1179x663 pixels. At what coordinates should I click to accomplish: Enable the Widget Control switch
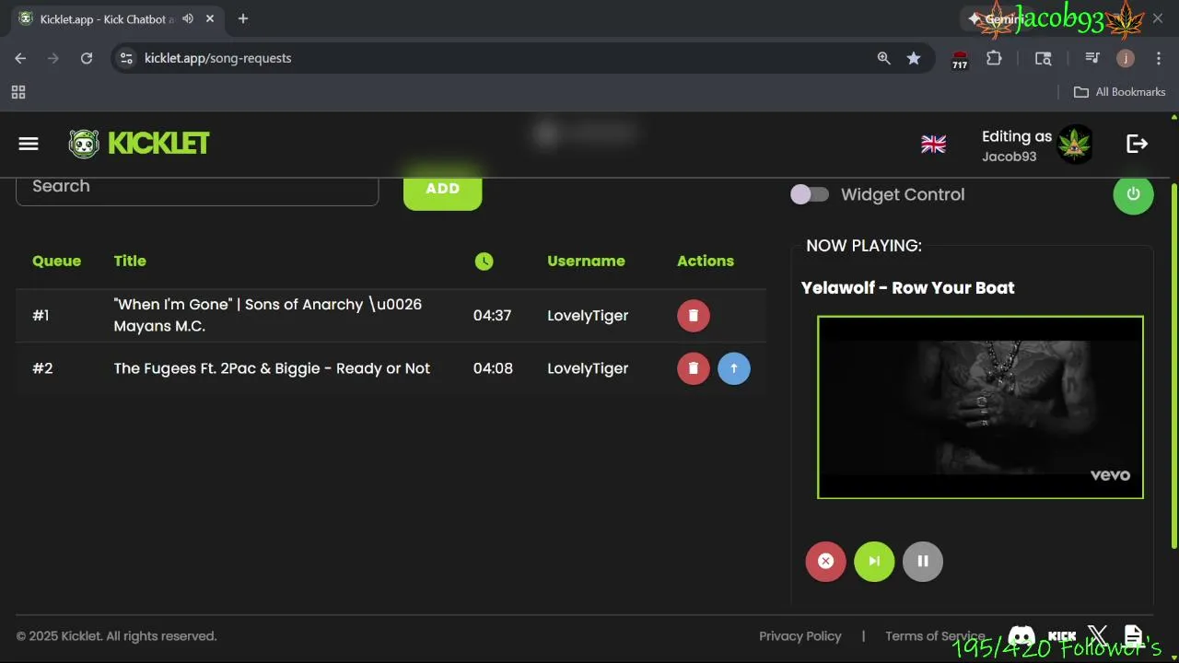[x=810, y=194]
